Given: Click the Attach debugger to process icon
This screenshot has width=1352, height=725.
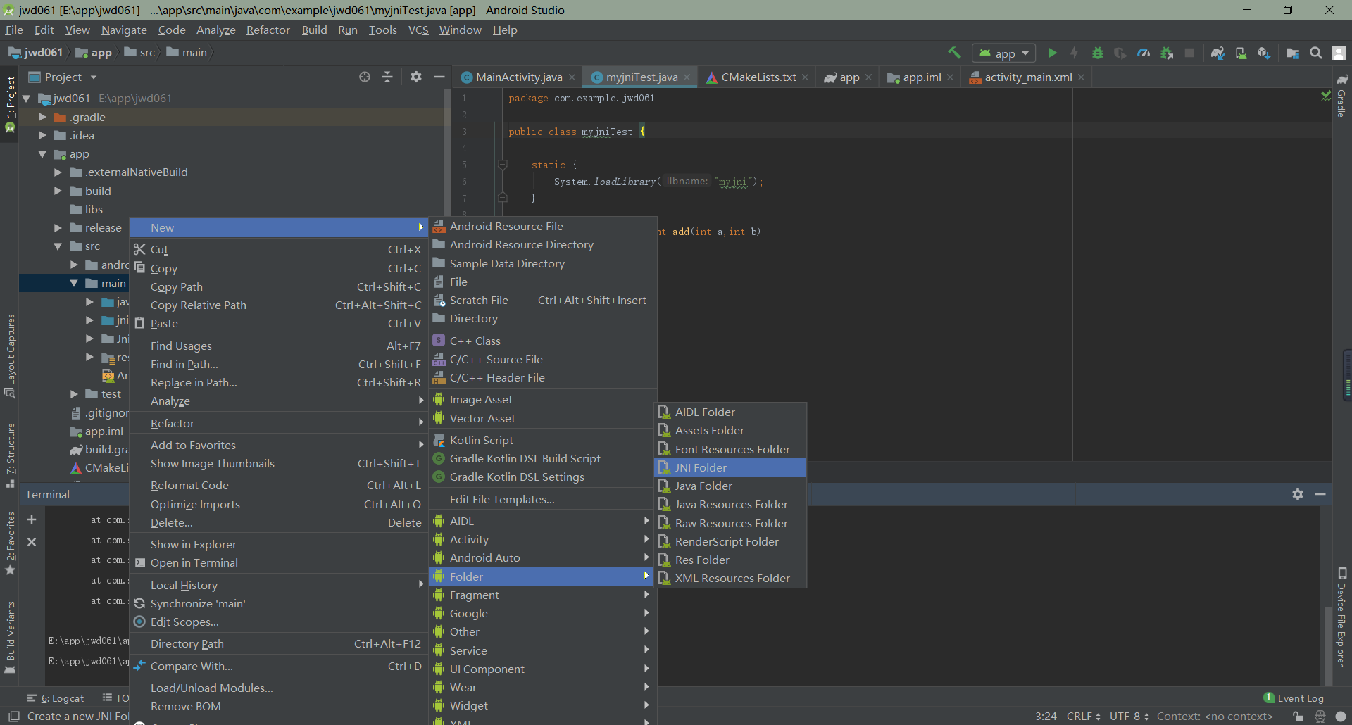Looking at the screenshot, I should coord(1167,53).
